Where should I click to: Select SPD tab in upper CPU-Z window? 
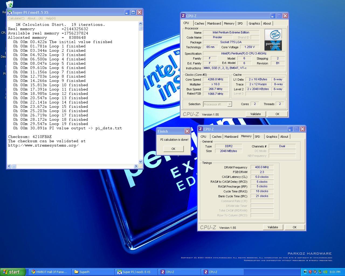point(240,23)
